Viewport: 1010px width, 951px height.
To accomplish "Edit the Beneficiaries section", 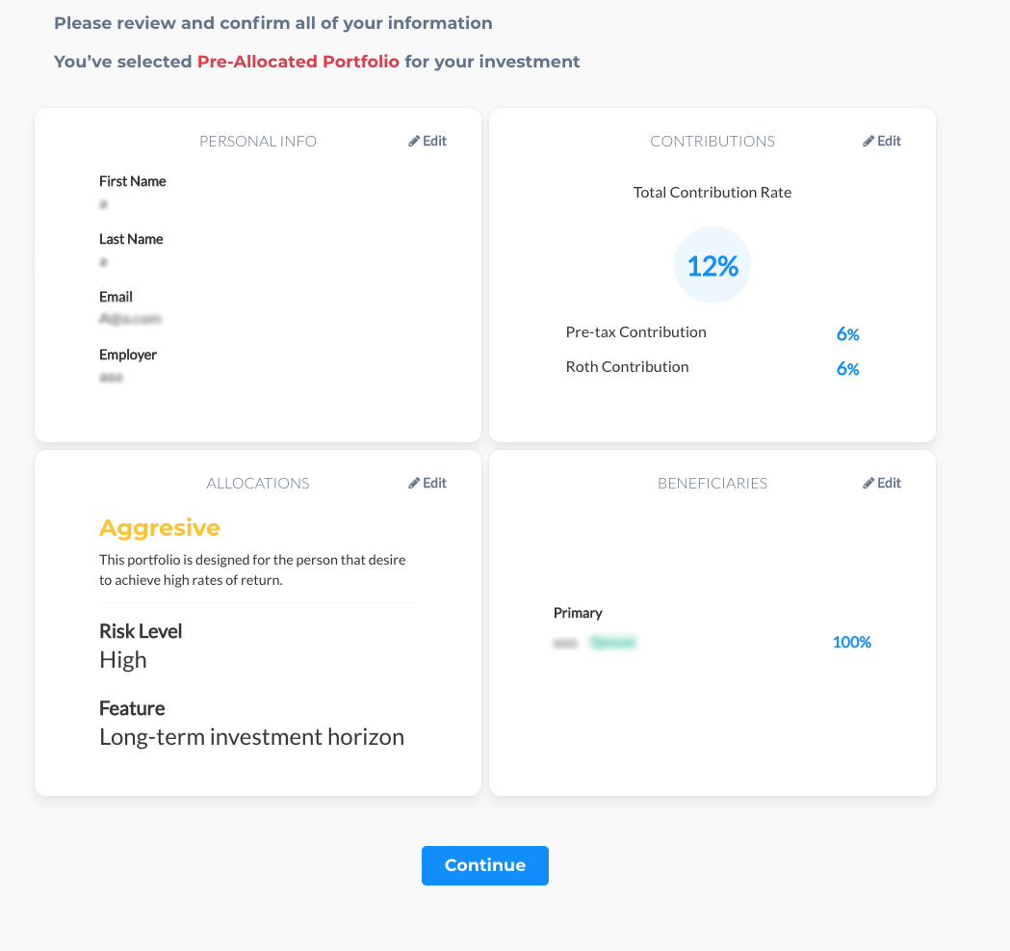I will (882, 483).
